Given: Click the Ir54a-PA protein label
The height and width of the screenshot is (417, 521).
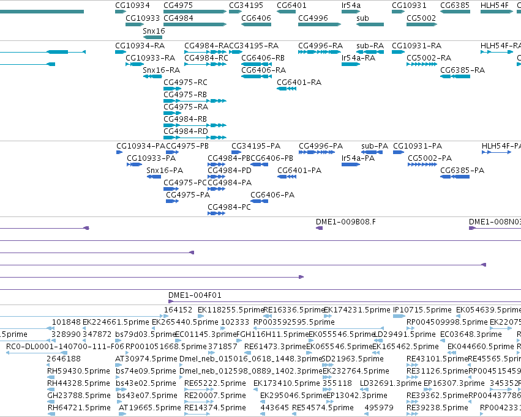Looking at the screenshot, I should 358,158.
